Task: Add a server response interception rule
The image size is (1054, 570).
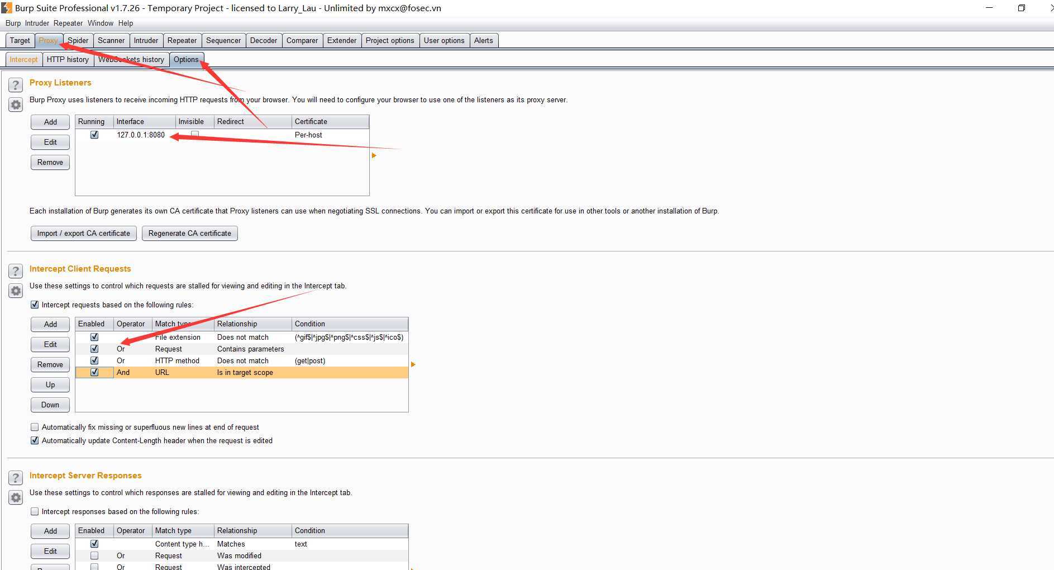Action: 50,531
